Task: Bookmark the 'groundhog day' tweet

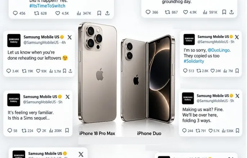Action: click(x=224, y=12)
